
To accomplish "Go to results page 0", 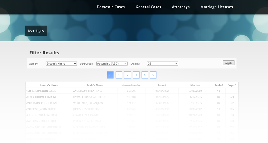I will point(110,75).
